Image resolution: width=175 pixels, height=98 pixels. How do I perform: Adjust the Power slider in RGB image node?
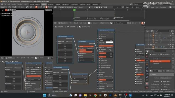point(34,76)
